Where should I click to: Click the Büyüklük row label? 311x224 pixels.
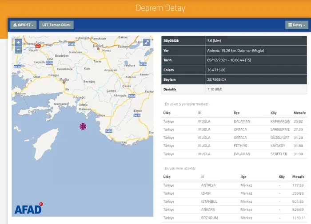pos(171,41)
